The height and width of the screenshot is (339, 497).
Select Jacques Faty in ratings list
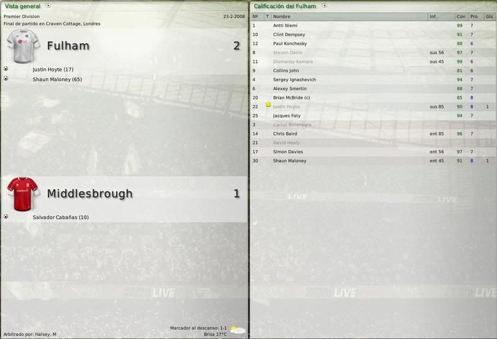click(287, 116)
